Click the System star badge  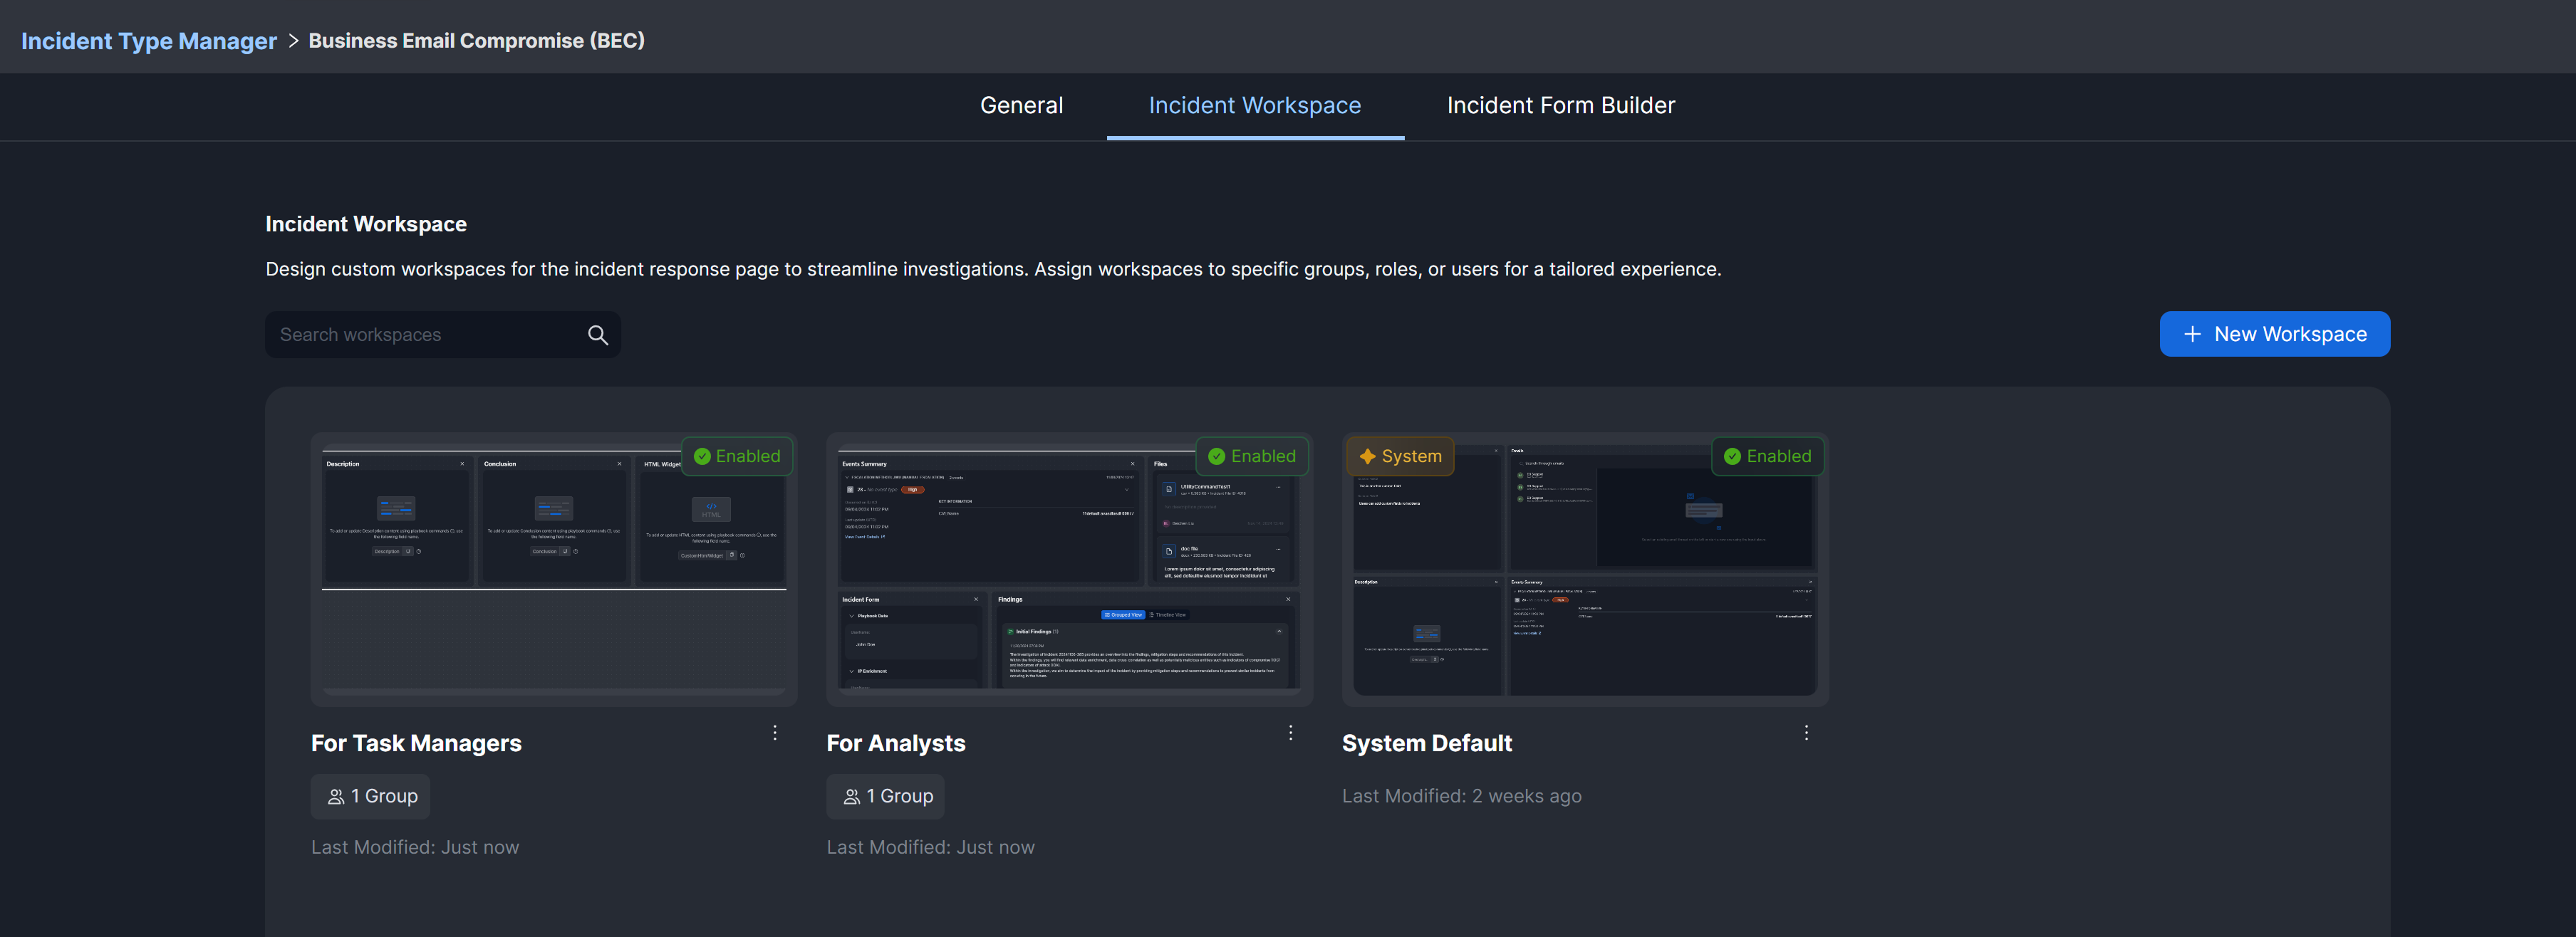click(x=1399, y=456)
